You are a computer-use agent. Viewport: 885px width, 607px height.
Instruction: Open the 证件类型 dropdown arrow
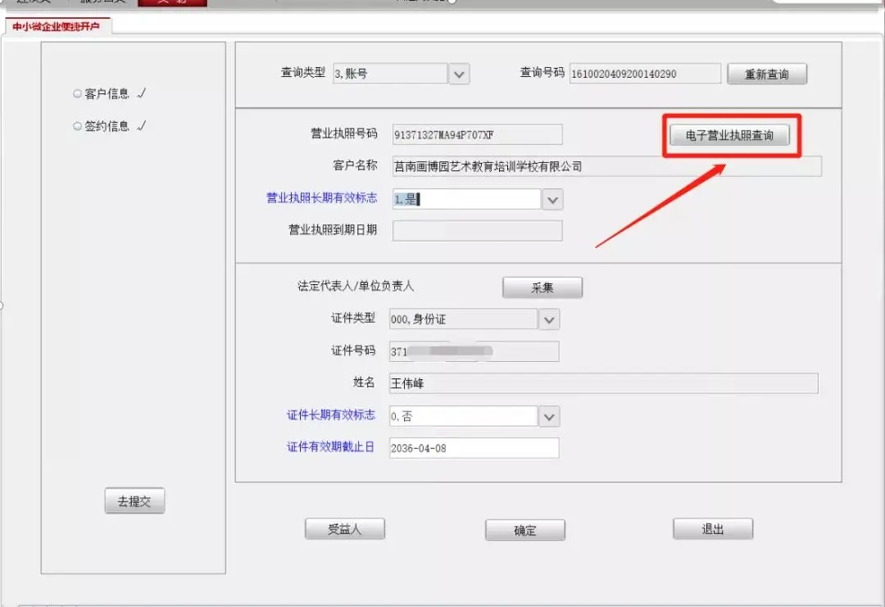pyautogui.click(x=549, y=319)
